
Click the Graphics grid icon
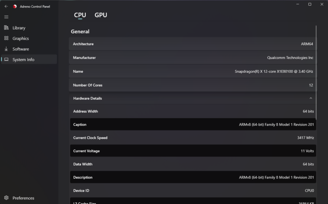pos(6,38)
